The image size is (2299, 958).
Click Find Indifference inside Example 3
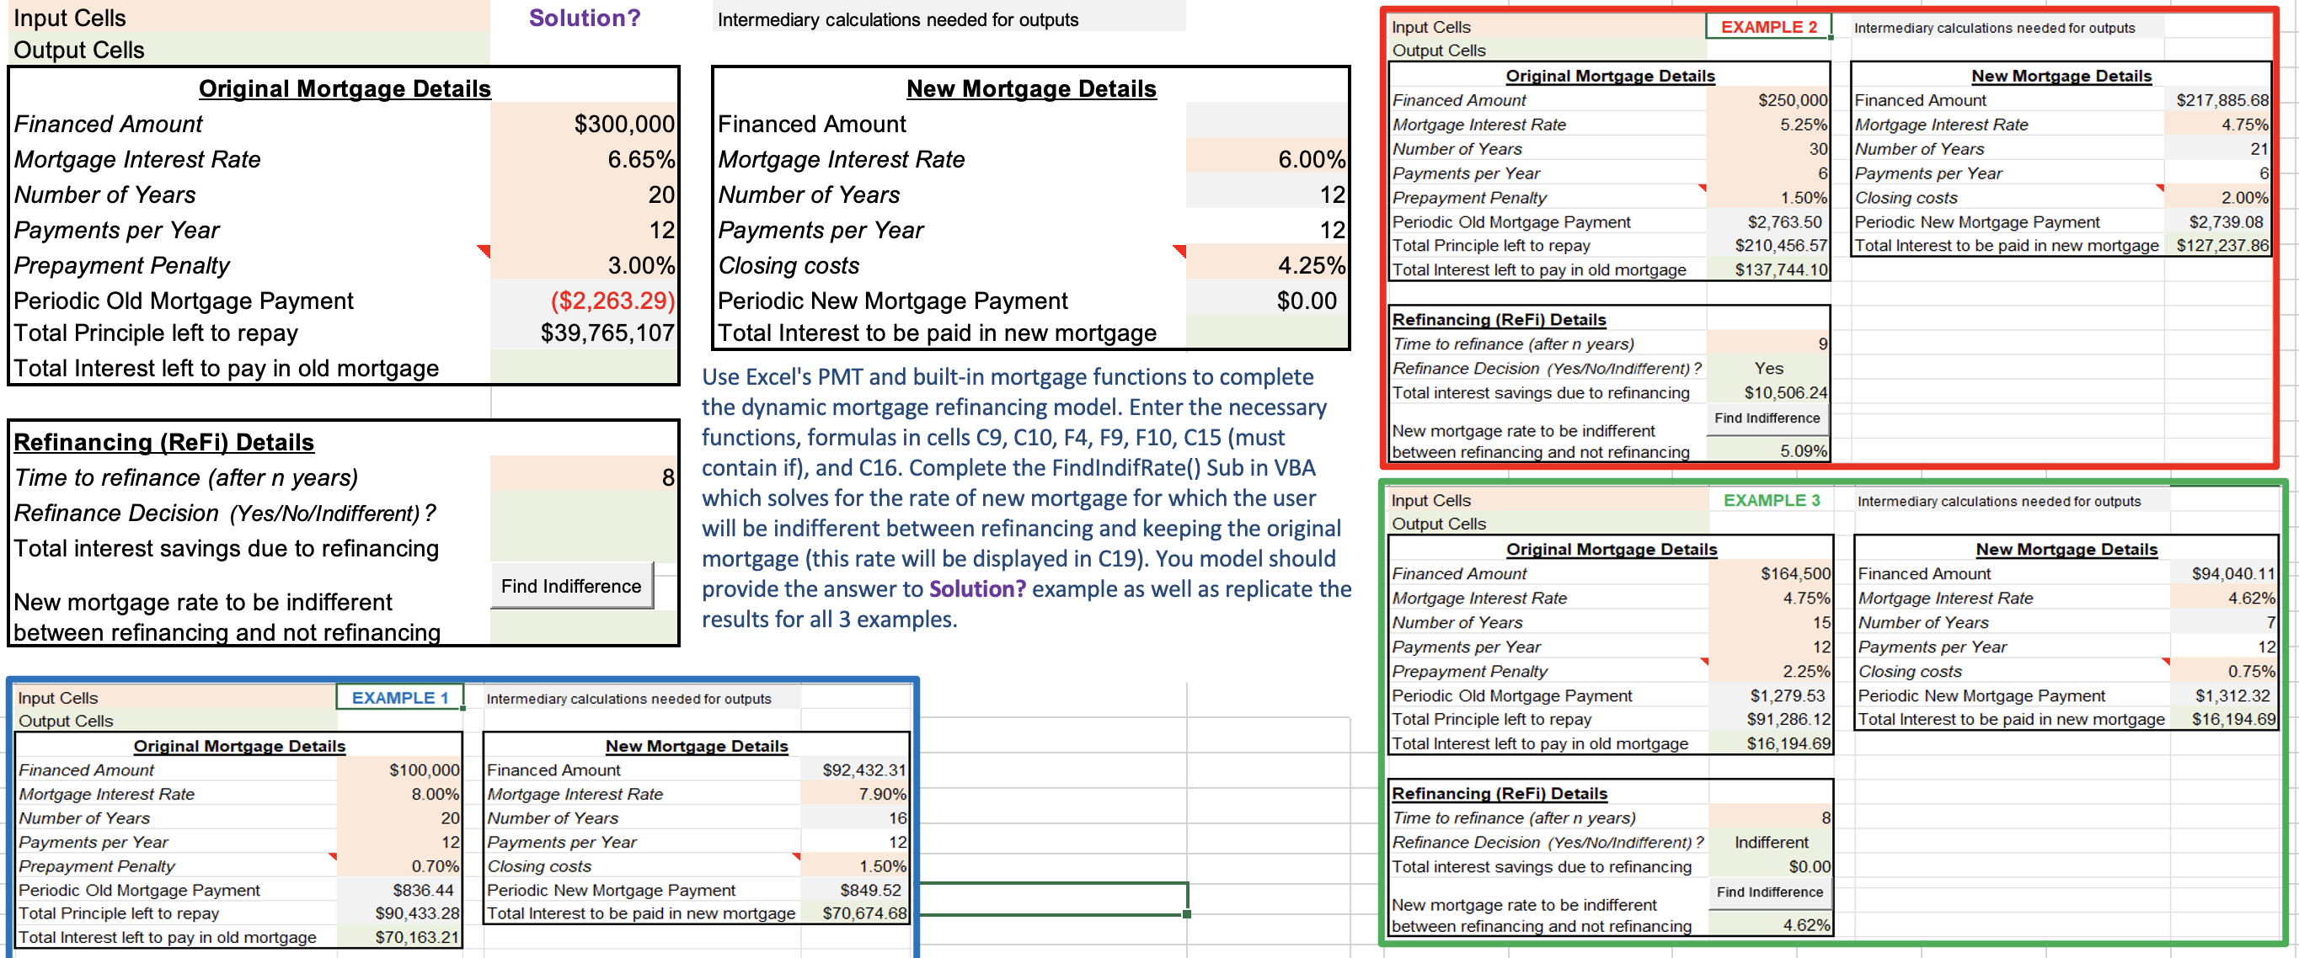click(1770, 891)
